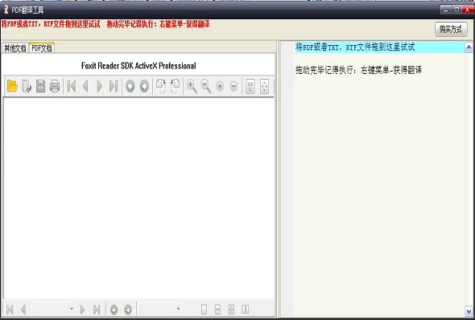Screen dimensions: 475x320
Task: Switch to the PDF文档 tab
Action: (42, 47)
